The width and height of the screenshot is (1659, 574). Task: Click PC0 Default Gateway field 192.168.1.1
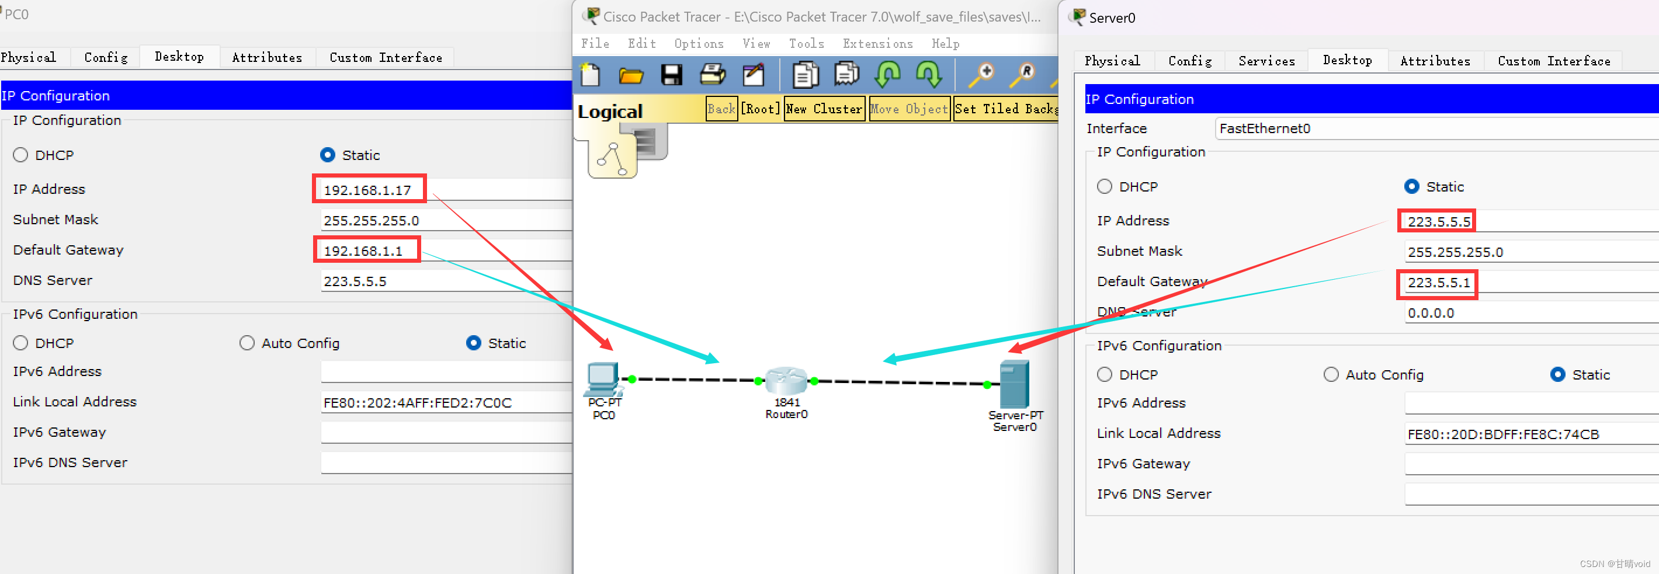click(446, 251)
